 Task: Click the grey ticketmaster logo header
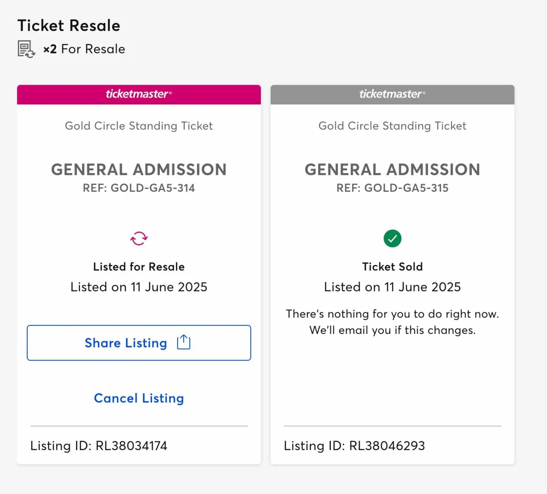click(392, 94)
